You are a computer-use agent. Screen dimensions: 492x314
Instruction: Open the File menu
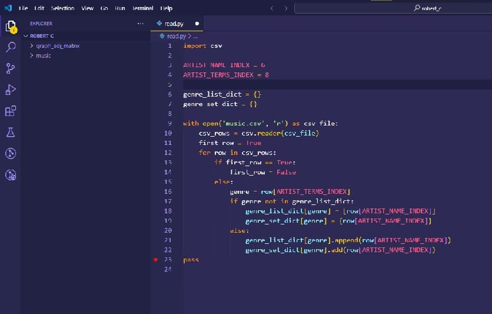coord(23,8)
